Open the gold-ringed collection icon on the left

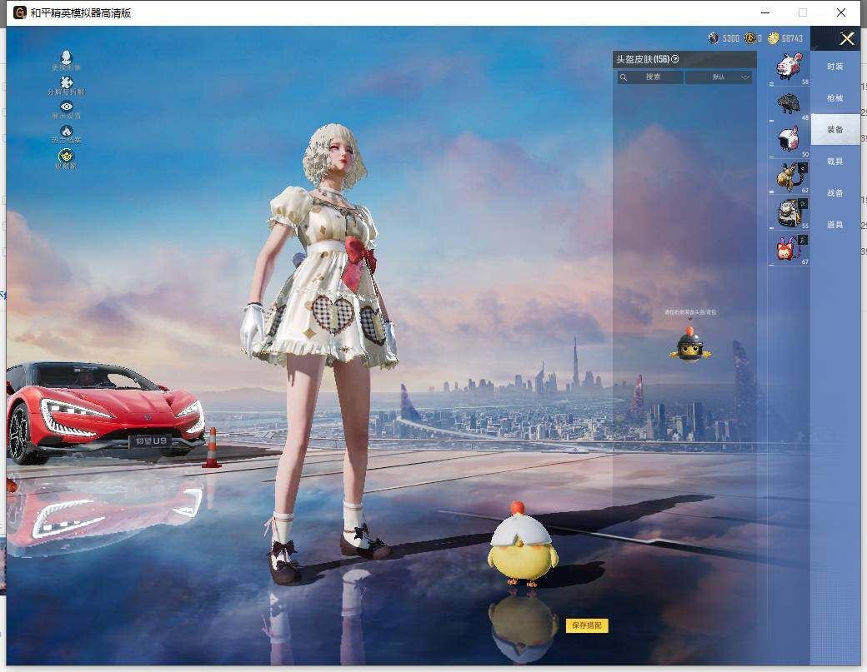[66, 155]
